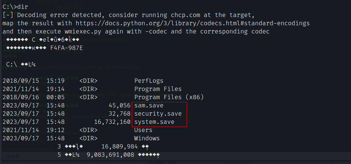
Task: Click the 16,732,160 file size value
Action: click(112, 122)
